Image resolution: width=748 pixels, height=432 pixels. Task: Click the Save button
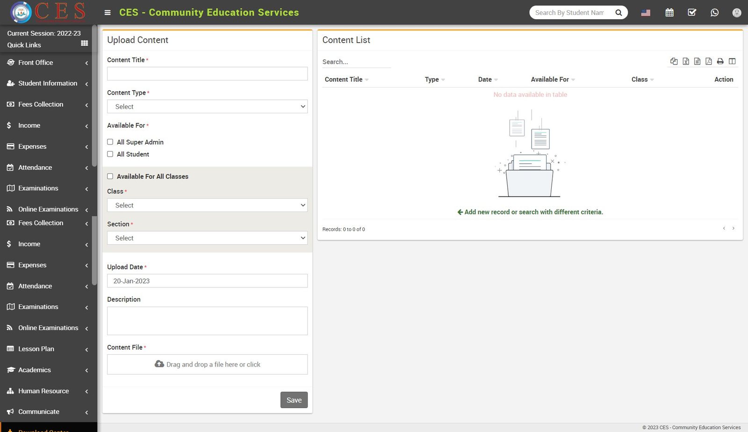click(294, 400)
